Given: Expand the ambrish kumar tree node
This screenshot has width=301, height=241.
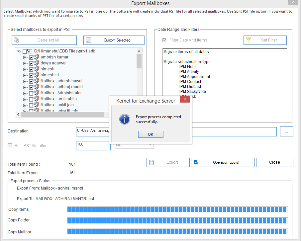Looking at the screenshot, I should [25, 57].
